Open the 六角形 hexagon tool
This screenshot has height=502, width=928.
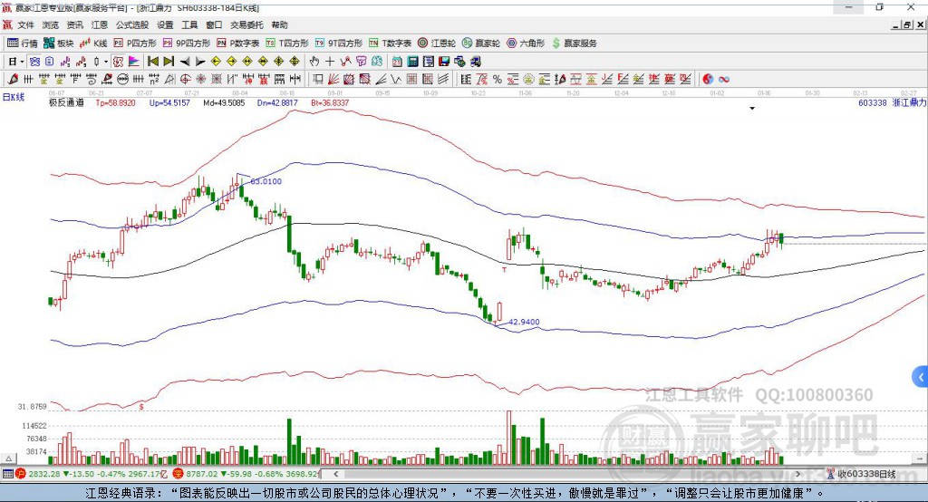[x=526, y=43]
